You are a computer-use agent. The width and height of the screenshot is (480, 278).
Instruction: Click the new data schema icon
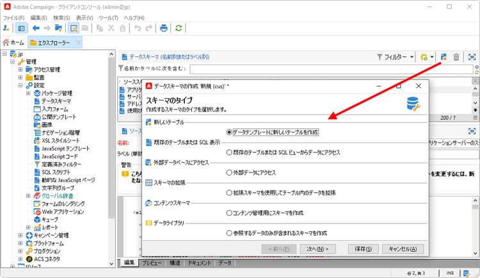[x=444, y=57]
